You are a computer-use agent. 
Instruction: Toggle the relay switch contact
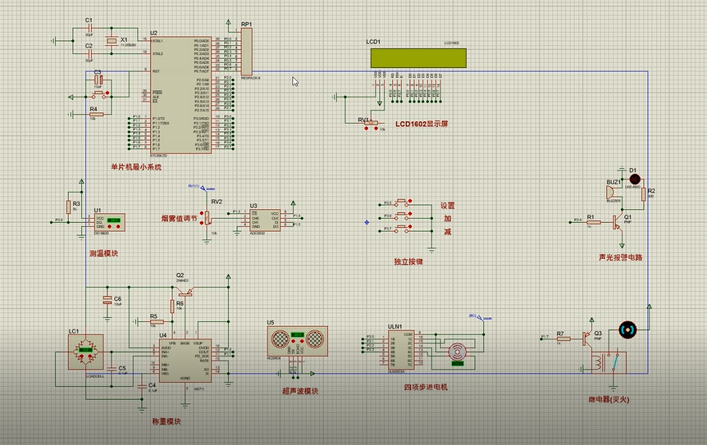[x=607, y=361]
